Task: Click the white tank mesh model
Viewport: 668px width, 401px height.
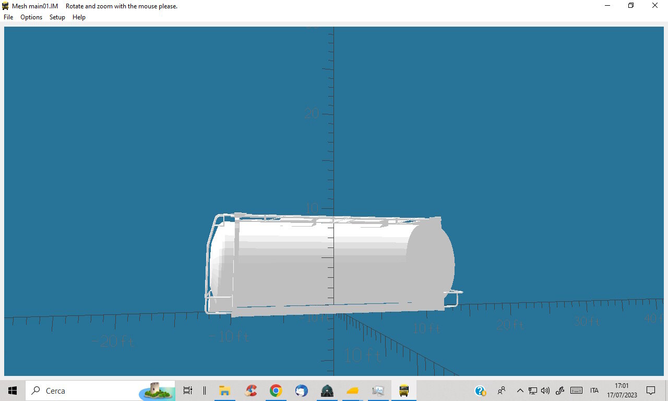Action: pyautogui.click(x=331, y=264)
